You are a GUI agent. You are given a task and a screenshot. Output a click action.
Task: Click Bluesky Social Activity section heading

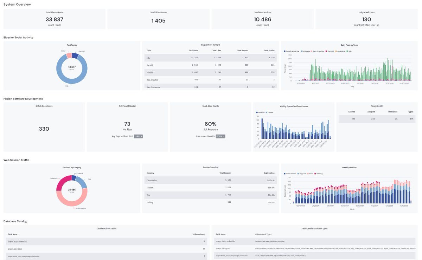[18, 38]
